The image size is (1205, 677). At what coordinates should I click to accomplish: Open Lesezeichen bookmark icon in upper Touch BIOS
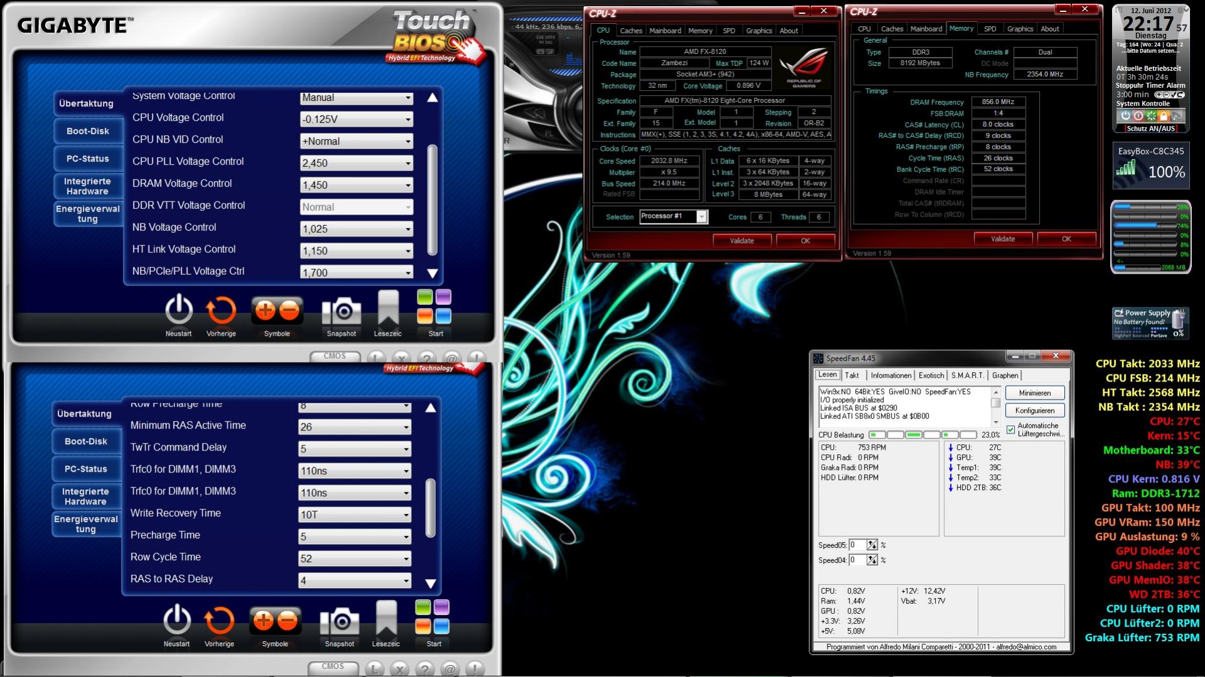[388, 308]
